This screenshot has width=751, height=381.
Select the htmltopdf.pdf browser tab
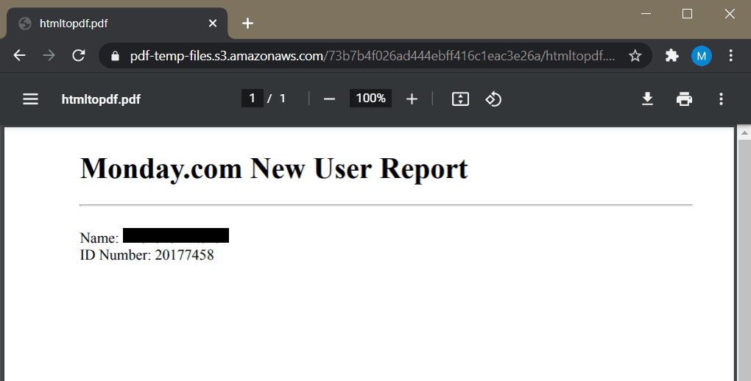[x=110, y=24]
